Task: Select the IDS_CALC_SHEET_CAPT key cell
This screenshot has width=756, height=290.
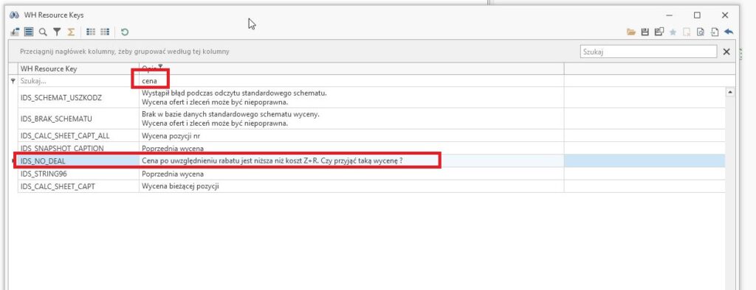Action: [x=78, y=186]
